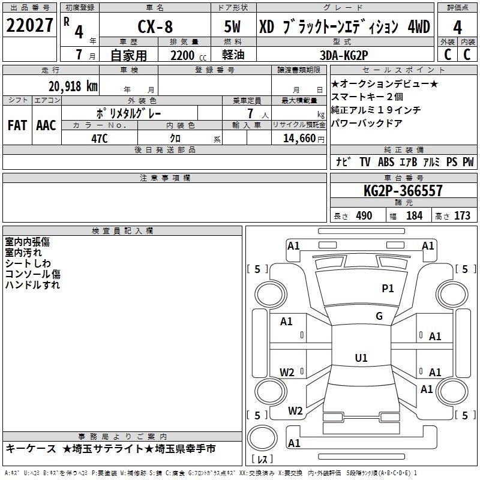480x480 pixels.
Task: Select the fuel type 軽油
Action: coord(233,55)
